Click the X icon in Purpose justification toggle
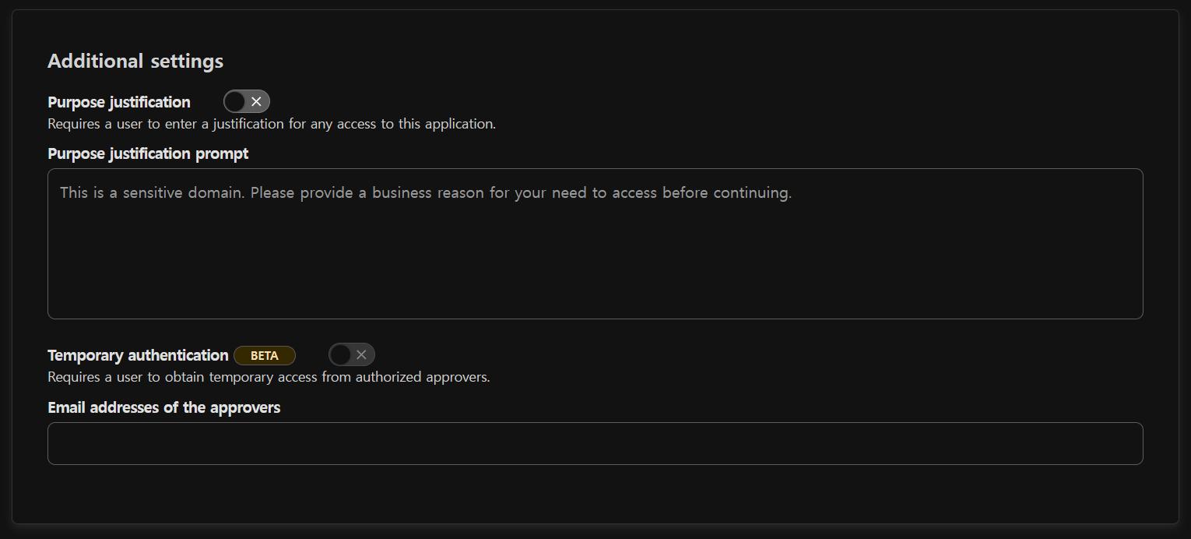Viewport: 1191px width, 539px height. (x=256, y=102)
